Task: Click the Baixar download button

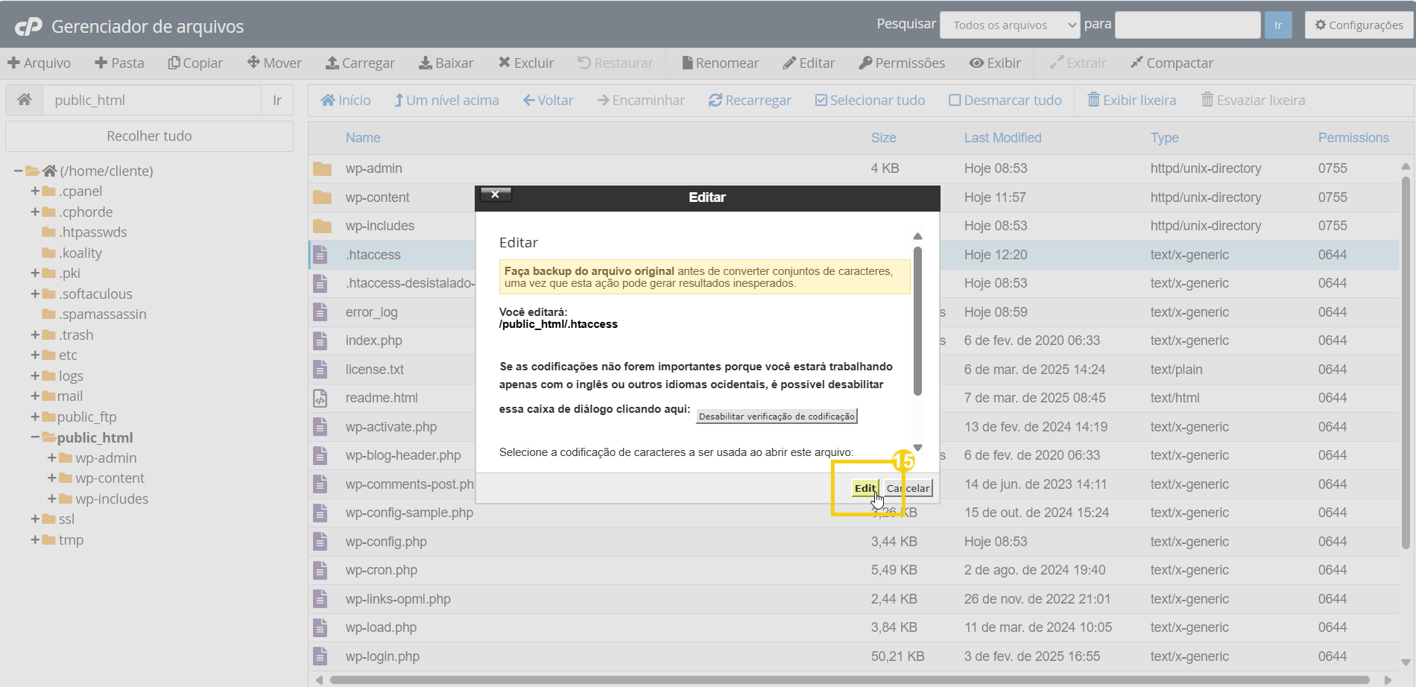Action: (x=446, y=63)
